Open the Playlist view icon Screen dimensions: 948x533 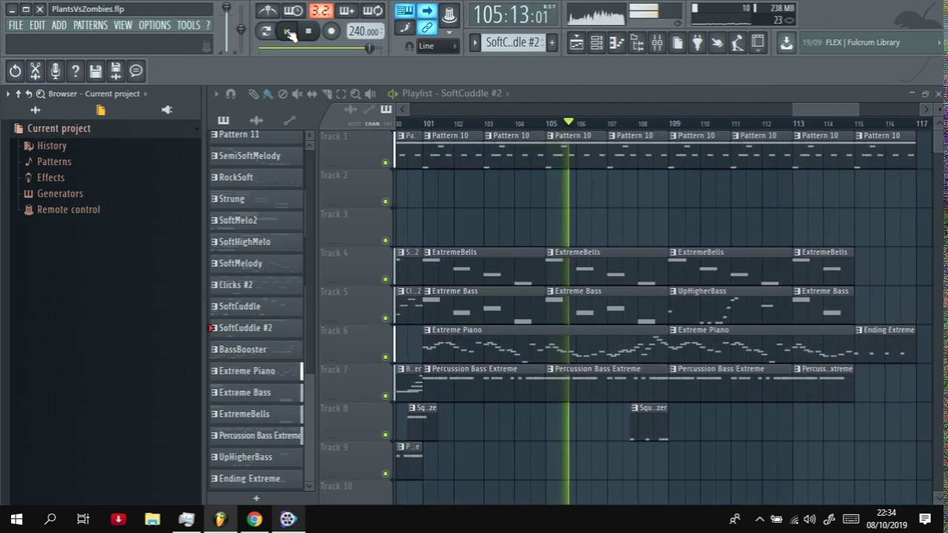(576, 43)
